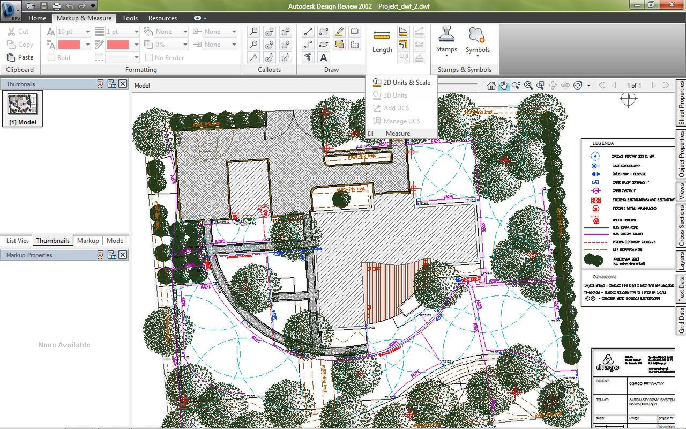
Task: Open the Views side tab
Action: point(681,191)
